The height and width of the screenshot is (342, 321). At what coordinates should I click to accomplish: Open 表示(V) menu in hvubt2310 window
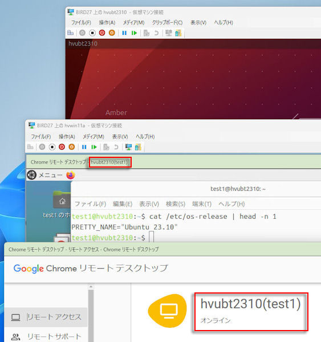(198, 22)
